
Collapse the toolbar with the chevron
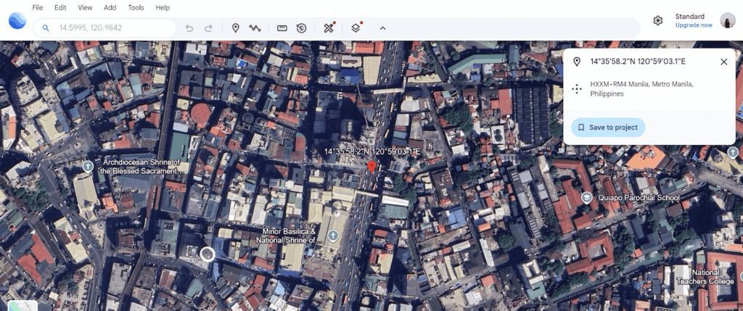[x=382, y=28]
